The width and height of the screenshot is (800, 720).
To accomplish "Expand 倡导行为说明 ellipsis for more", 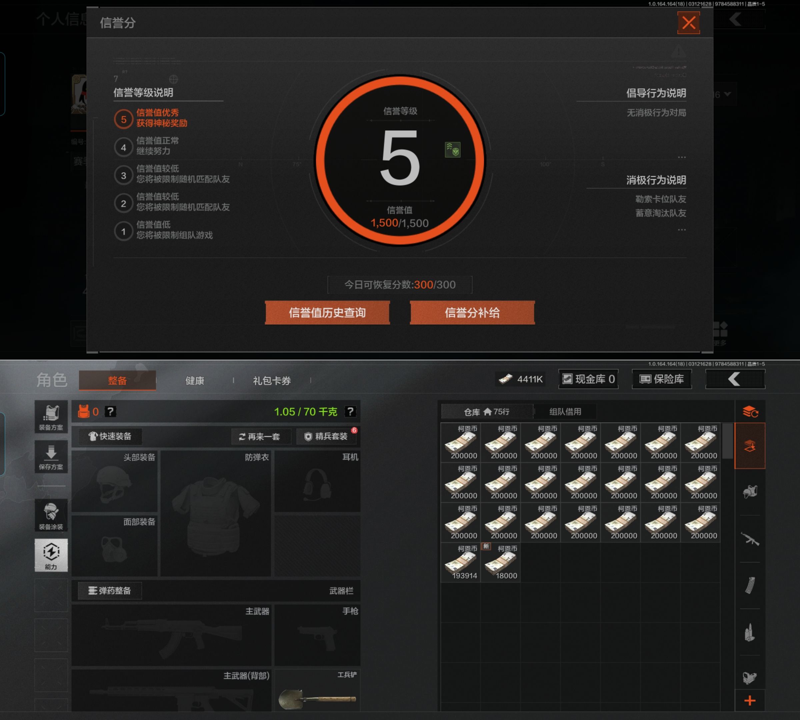I will (681, 157).
